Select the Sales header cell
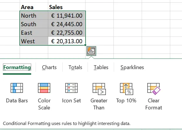Image resolution: width=182 pixels, height=130 pixels. click(67, 7)
